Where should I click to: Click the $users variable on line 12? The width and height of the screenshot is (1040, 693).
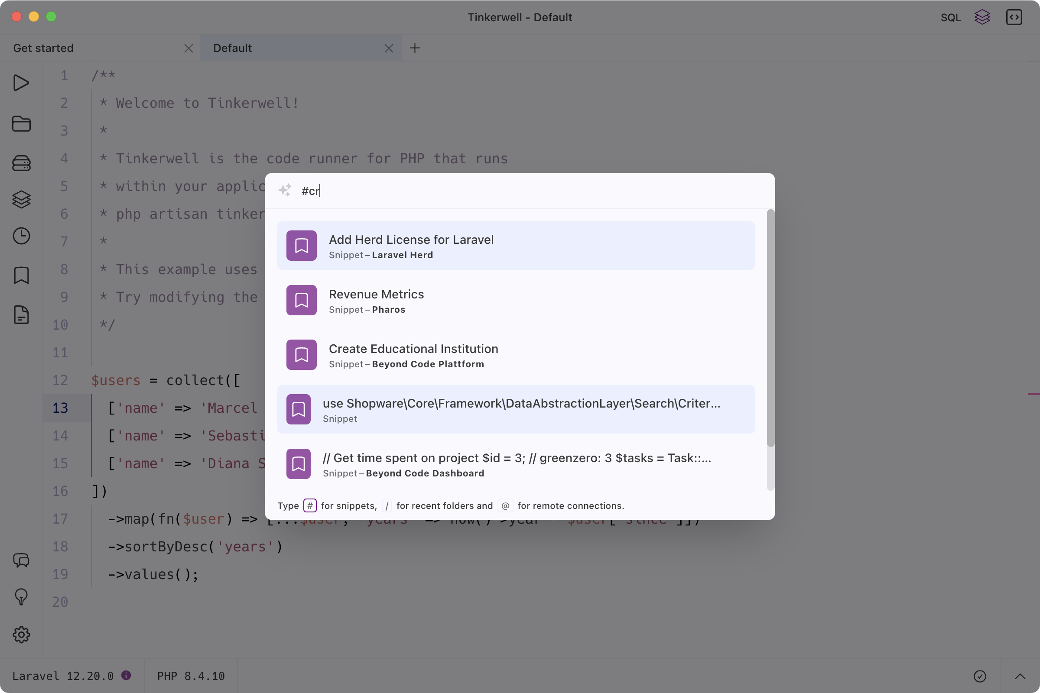click(x=116, y=380)
